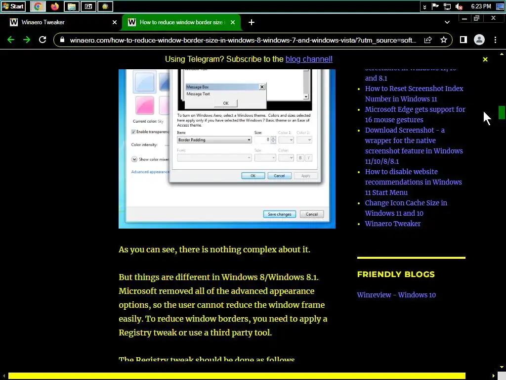Launch Chrome from the taskbar
This screenshot has height=380, width=506.
click(x=38, y=6)
